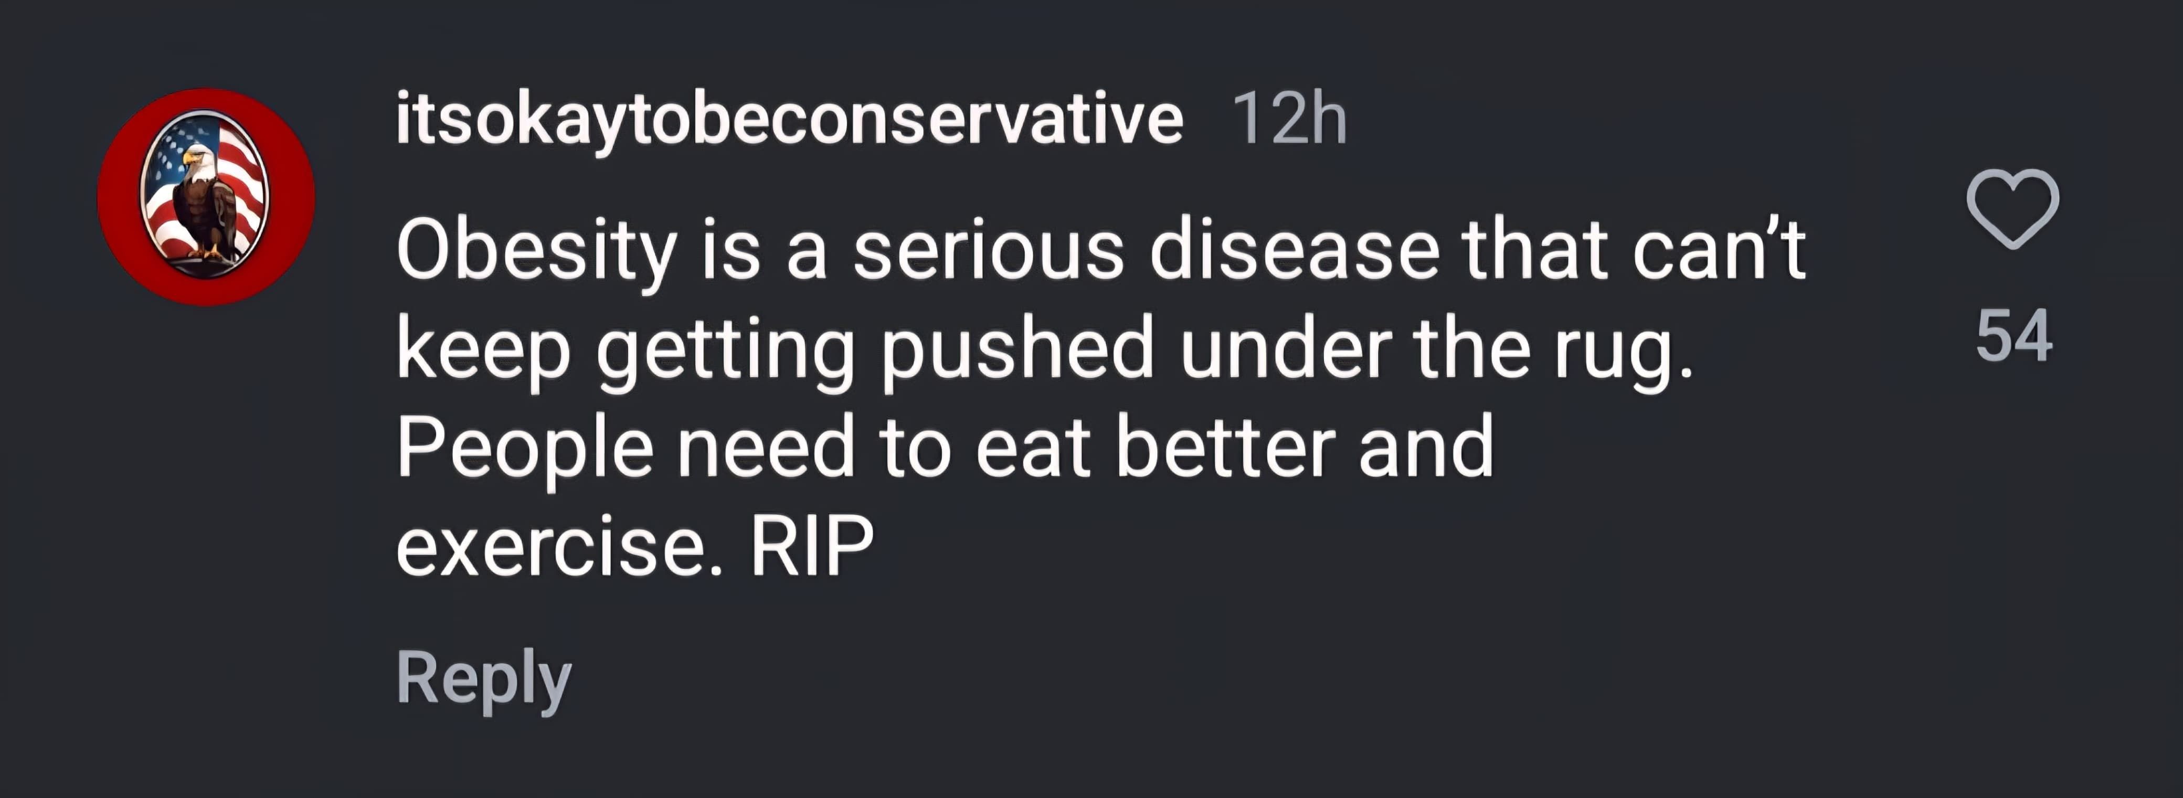The image size is (2183, 798).
Task: Click the 'People need to eat better' line
Action: (x=944, y=448)
